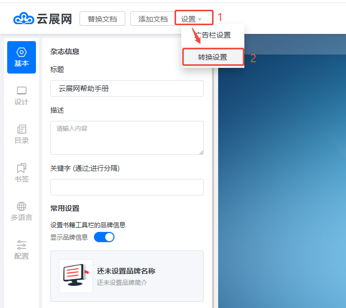This screenshot has height=308, width=346.
Task: Click the 标题 input field
Action: pos(127,88)
